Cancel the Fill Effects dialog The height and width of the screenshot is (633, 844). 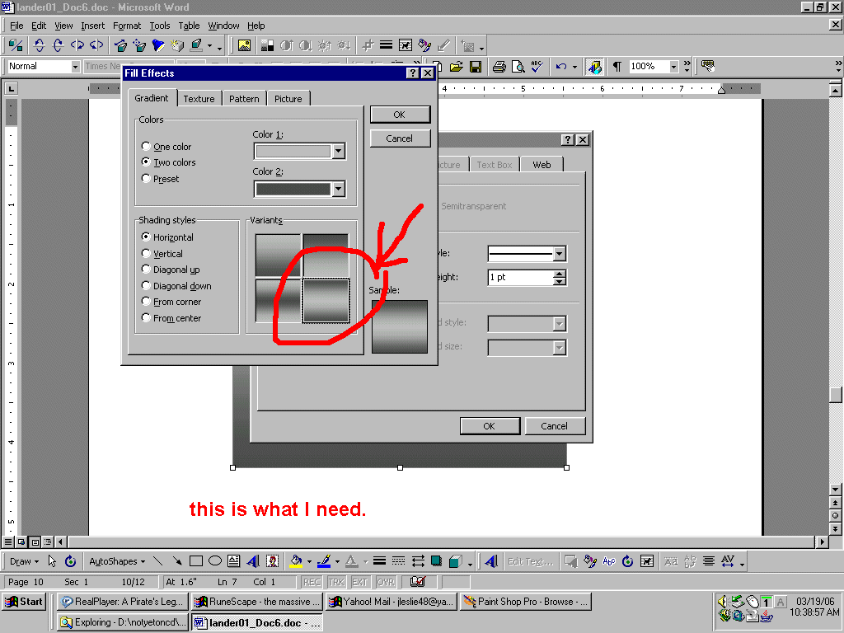(400, 138)
